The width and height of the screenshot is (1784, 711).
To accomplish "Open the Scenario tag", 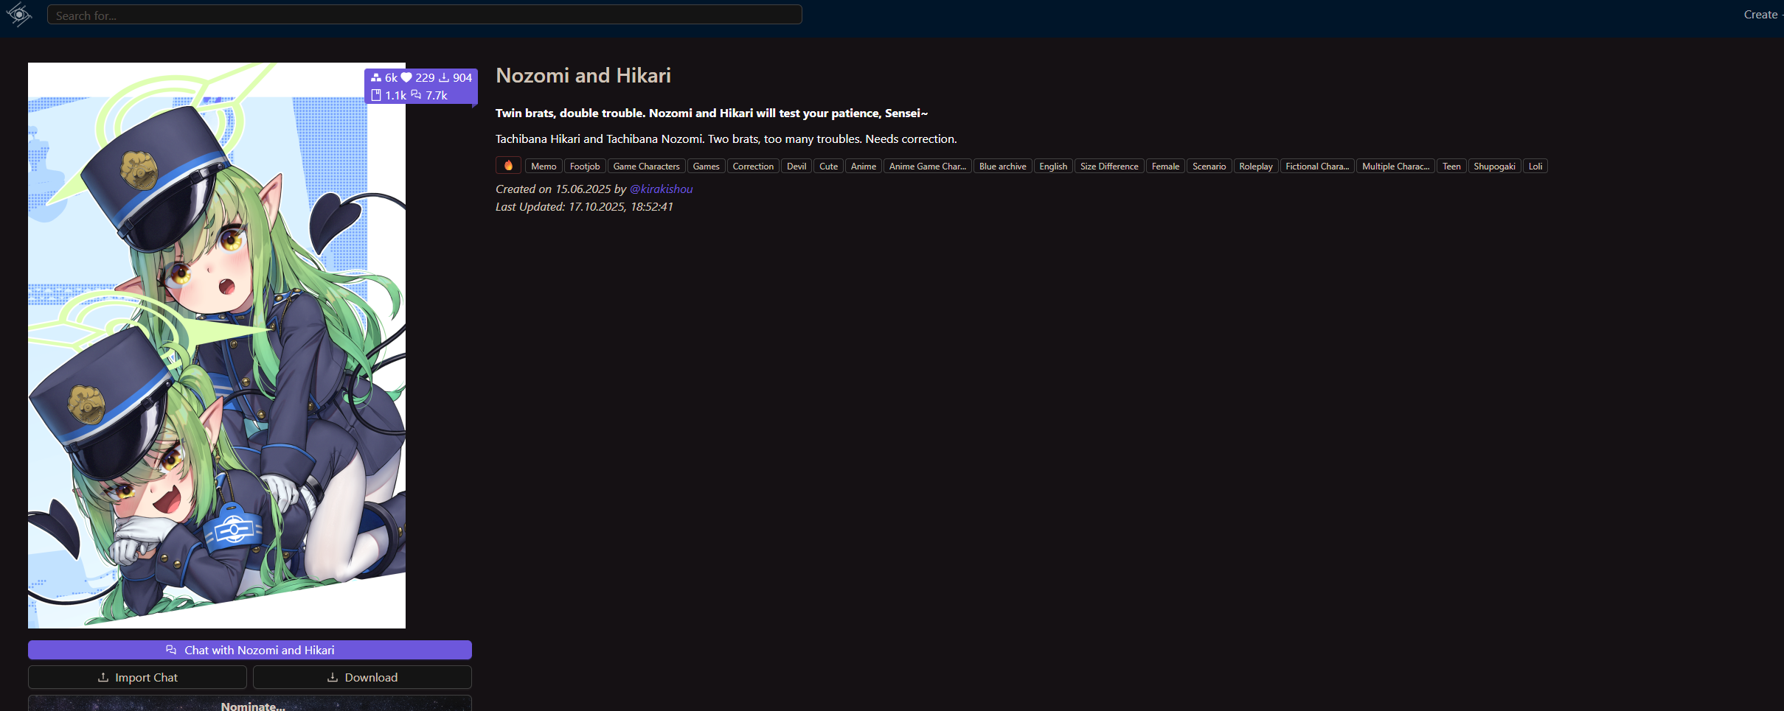I will pos(1209,167).
